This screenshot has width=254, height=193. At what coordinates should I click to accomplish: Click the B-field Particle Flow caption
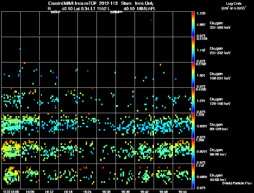point(237,183)
